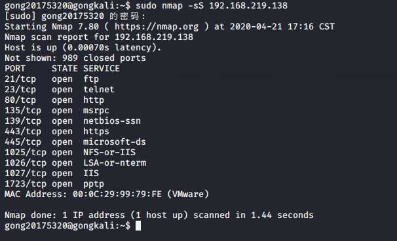The image size is (397, 241).
Task: Click the 443/tcp https row
Action: [x=57, y=132]
